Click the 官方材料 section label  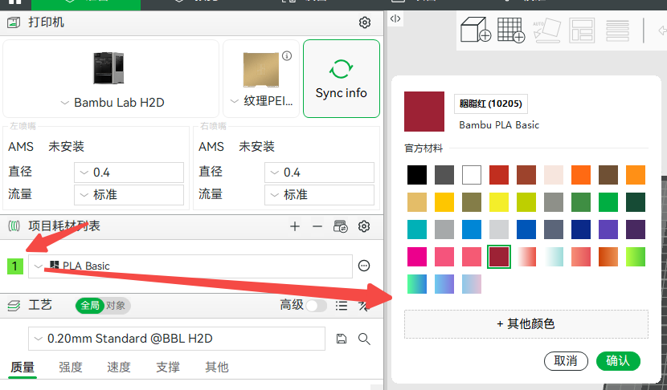[424, 148]
